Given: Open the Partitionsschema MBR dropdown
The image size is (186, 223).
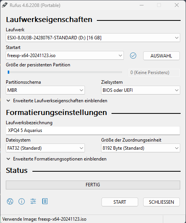Looking at the screenshot, I should click(x=45, y=90).
